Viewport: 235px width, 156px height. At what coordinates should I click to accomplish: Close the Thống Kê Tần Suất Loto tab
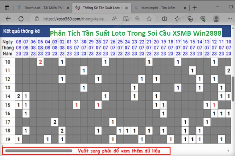tap(127, 8)
